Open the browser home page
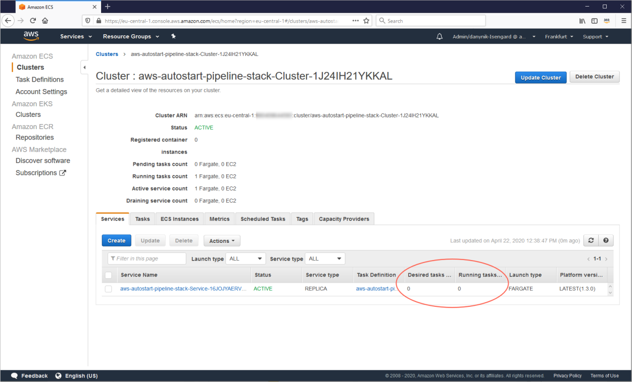Image resolution: width=632 pixels, height=382 pixels. pos(45,21)
